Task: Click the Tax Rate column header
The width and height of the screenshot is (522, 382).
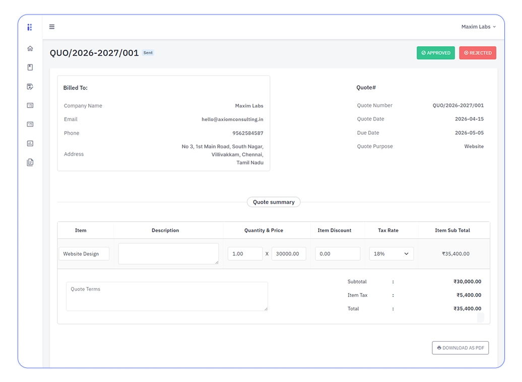Action: [388, 230]
